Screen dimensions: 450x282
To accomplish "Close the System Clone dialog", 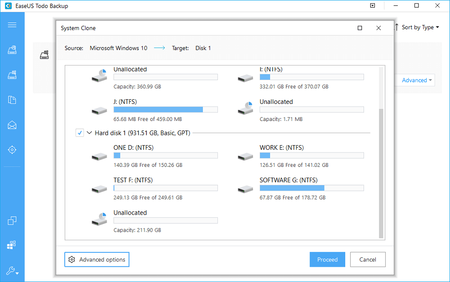I will pyautogui.click(x=378, y=28).
